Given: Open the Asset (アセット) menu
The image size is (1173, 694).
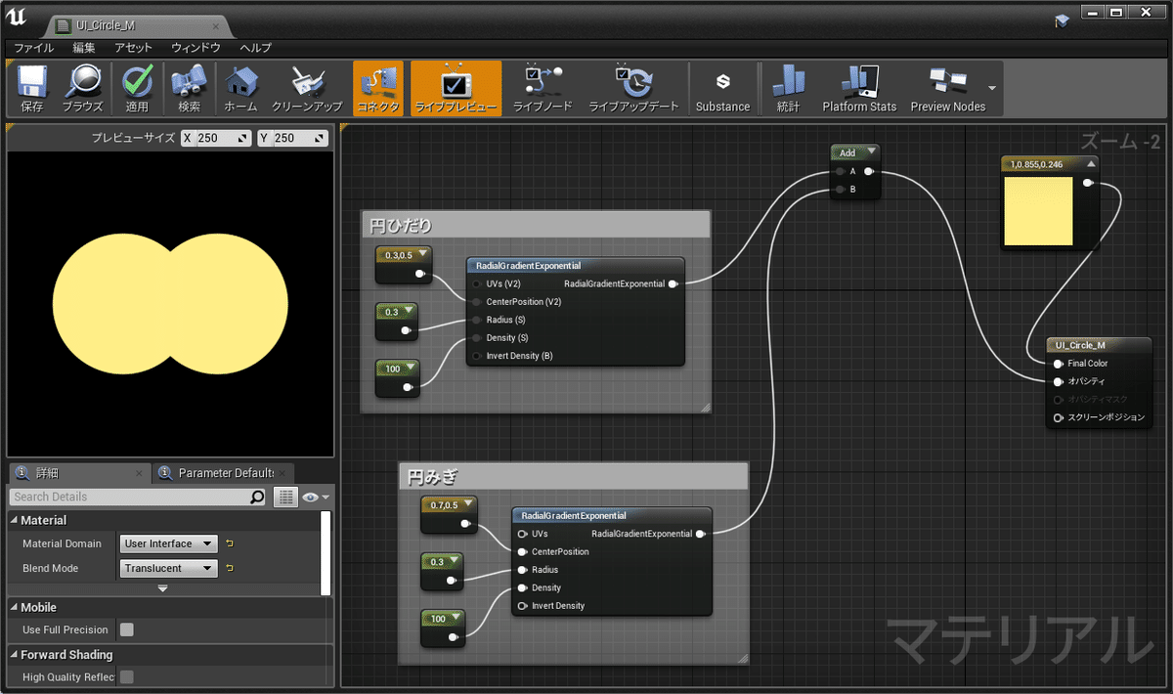Looking at the screenshot, I should [133, 47].
